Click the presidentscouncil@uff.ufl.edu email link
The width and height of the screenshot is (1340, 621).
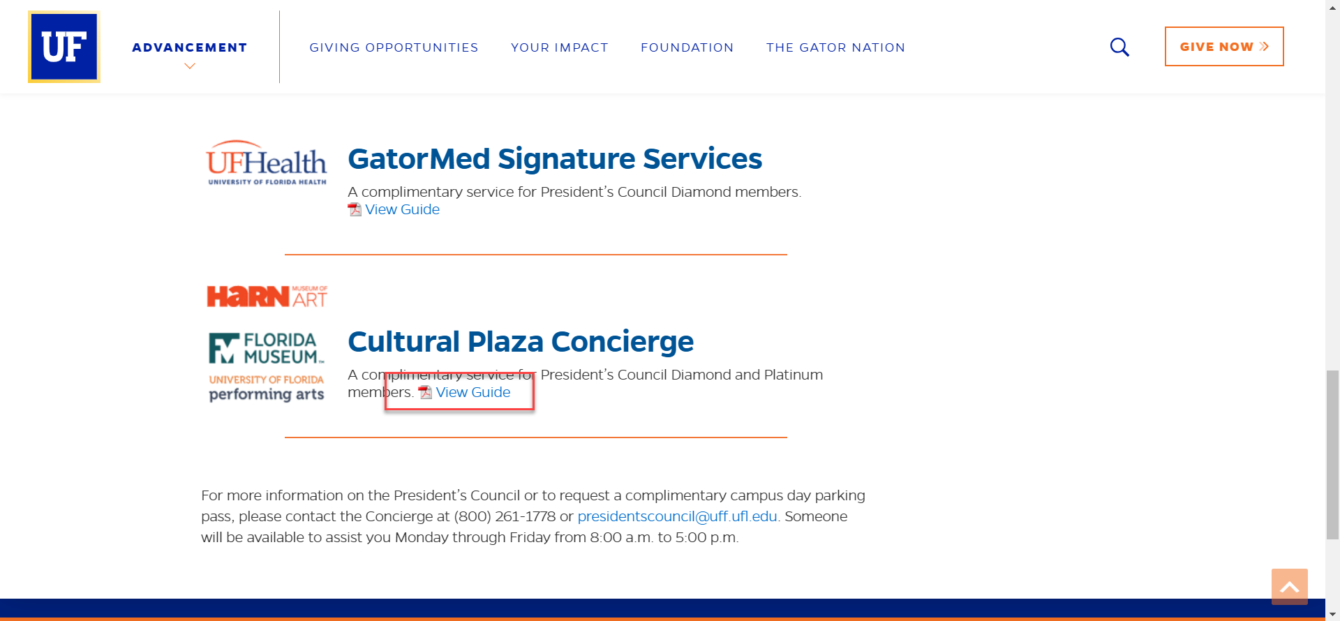pos(677,516)
